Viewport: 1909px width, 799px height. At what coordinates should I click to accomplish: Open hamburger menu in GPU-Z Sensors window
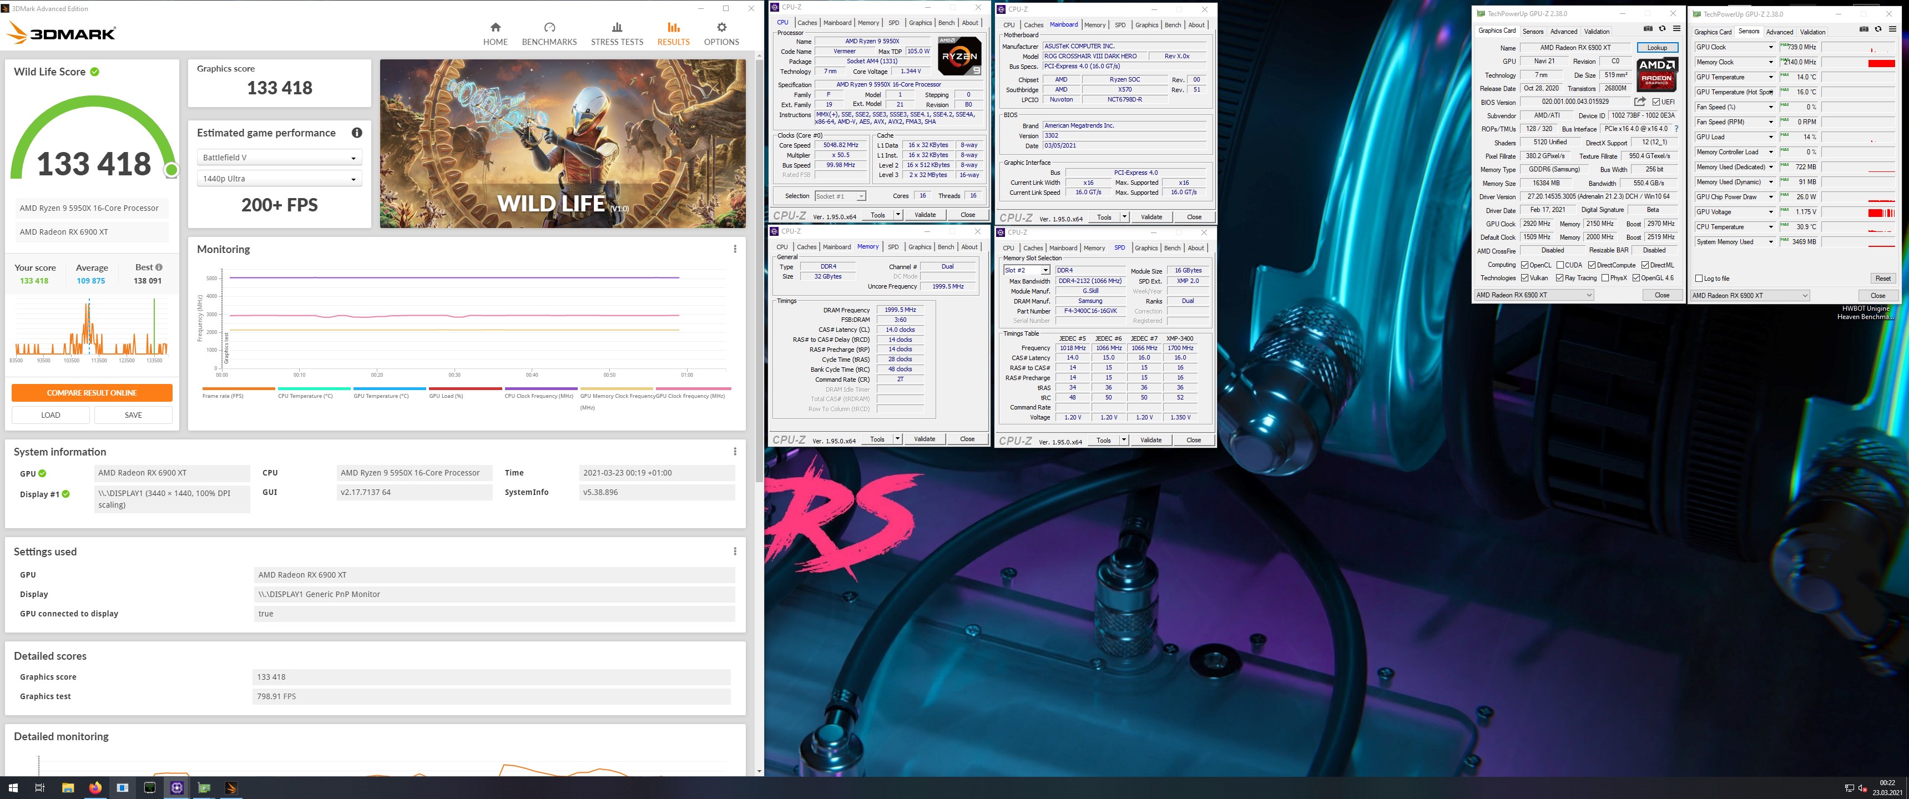click(x=1892, y=29)
